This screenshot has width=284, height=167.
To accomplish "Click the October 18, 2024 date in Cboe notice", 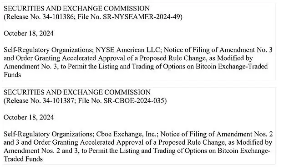I will pos(29,117).
